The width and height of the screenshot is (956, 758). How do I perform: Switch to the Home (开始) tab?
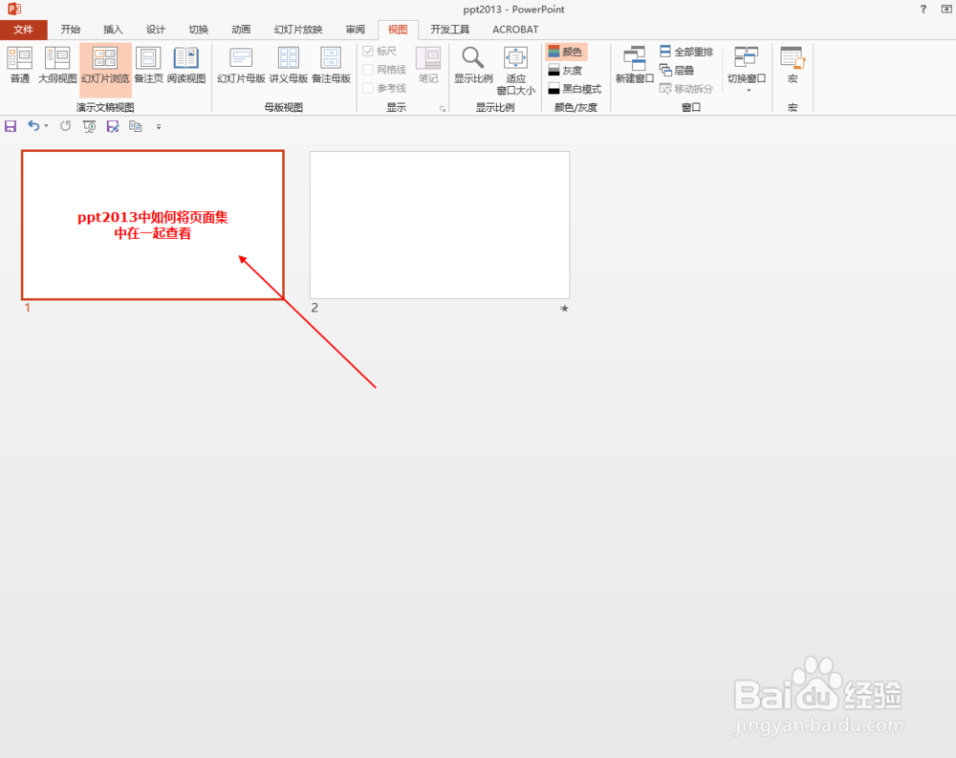point(71,30)
